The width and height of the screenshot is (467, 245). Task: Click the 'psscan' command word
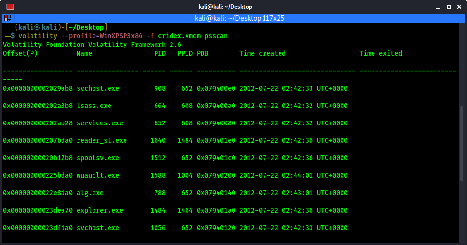216,36
